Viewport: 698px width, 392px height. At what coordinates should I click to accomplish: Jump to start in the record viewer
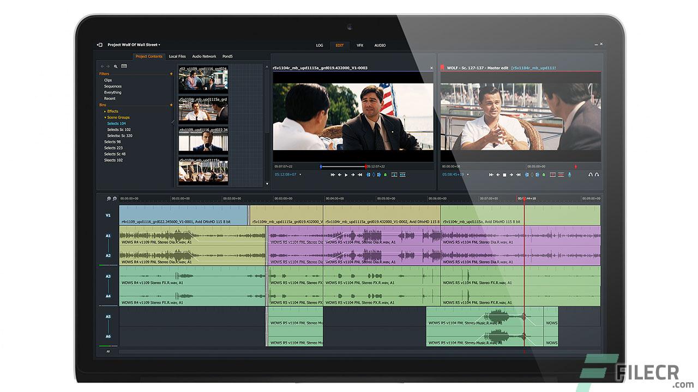[491, 175]
